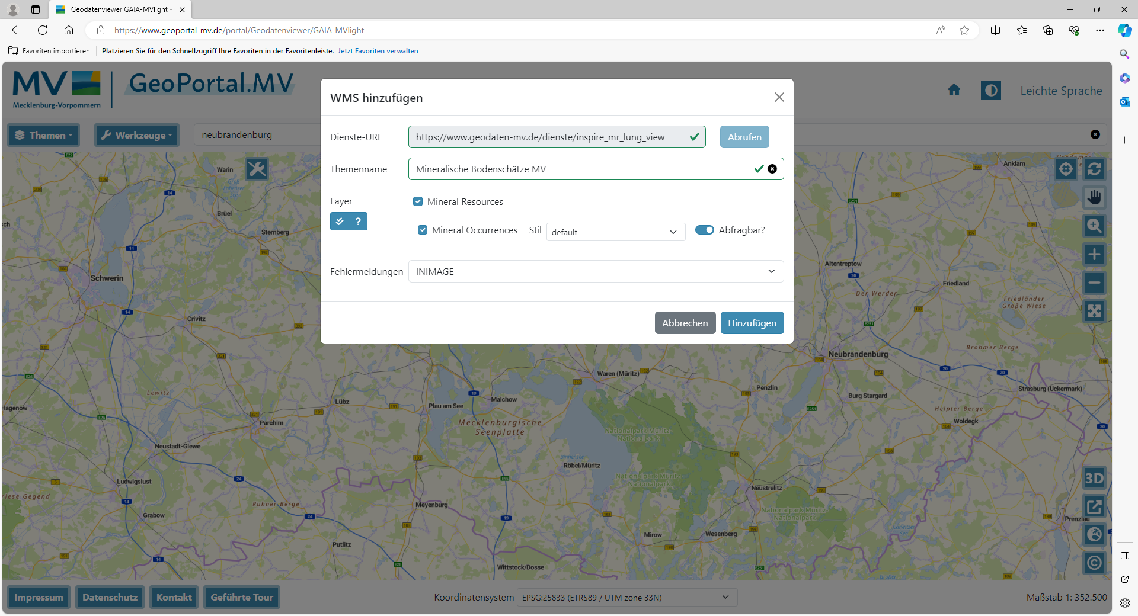Click Favoriten importieren in favorites bar

point(49,51)
